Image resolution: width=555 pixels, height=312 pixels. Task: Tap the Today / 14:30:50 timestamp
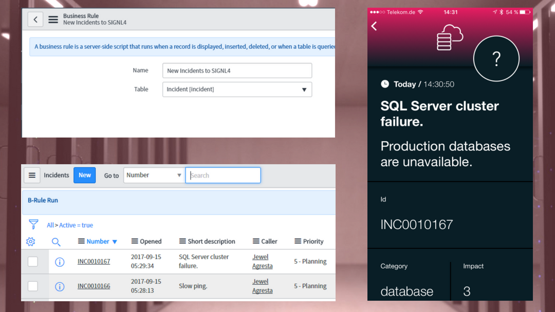(x=423, y=84)
